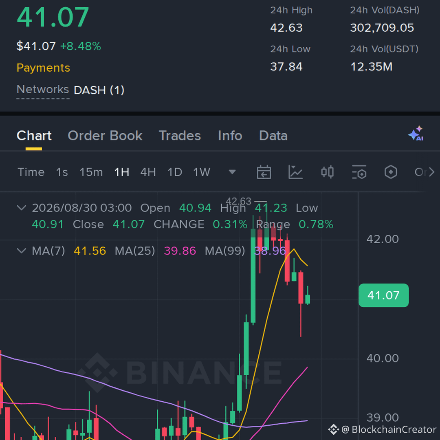440x440 pixels.
Task: Open the line chart indicators icon
Action: pos(295,172)
